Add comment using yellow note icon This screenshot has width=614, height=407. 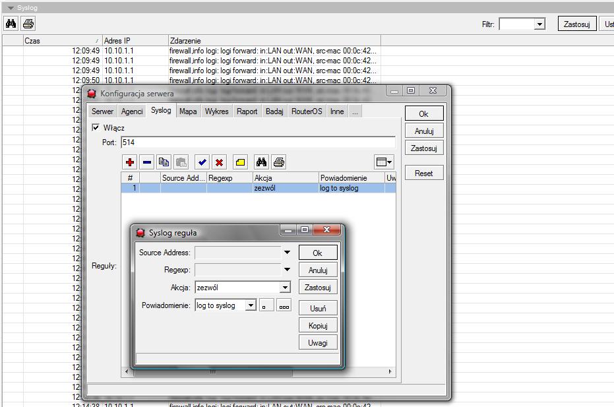pyautogui.click(x=241, y=162)
